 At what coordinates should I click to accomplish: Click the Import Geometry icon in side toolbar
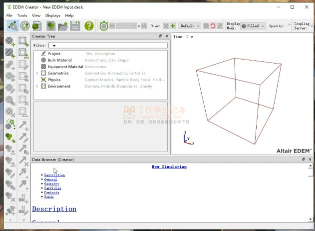point(23,52)
